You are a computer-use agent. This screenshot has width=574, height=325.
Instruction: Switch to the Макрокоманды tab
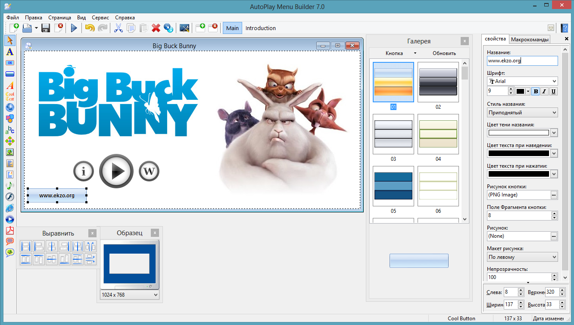click(x=530, y=40)
